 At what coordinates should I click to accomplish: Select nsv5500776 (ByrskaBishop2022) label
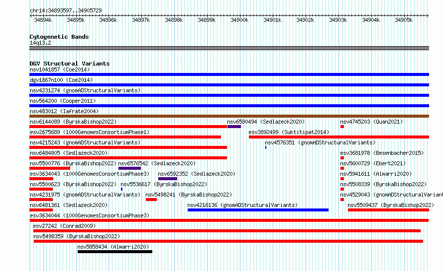[x=73, y=163]
